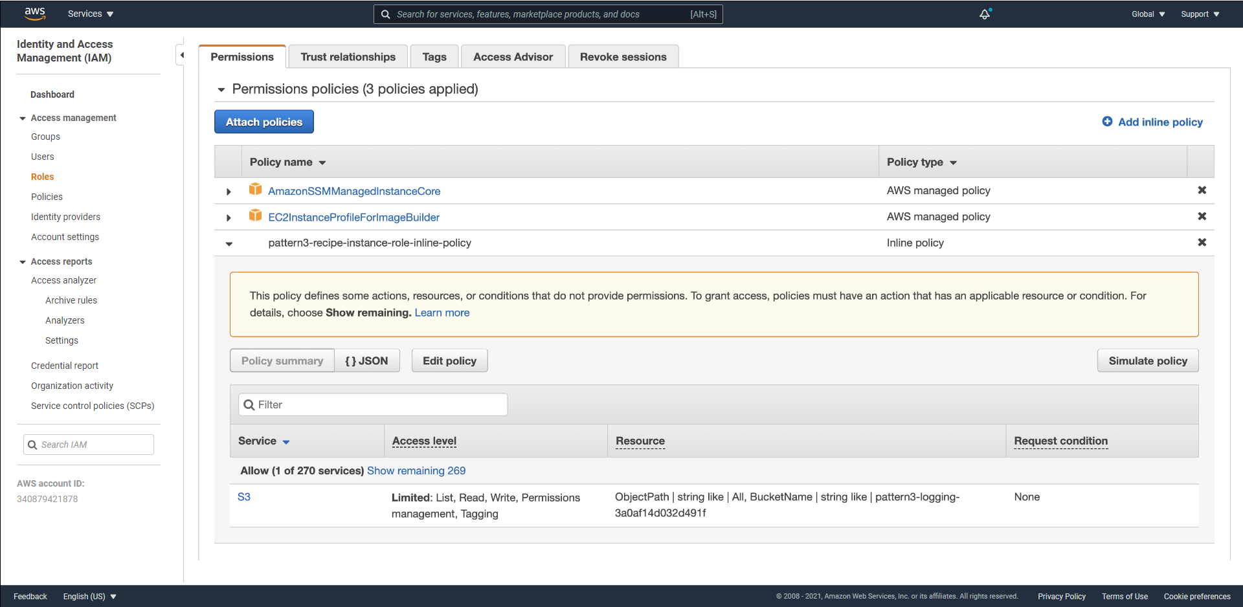This screenshot has height=607, width=1243.
Task: Click in the Search IAM field
Action: coord(89,445)
